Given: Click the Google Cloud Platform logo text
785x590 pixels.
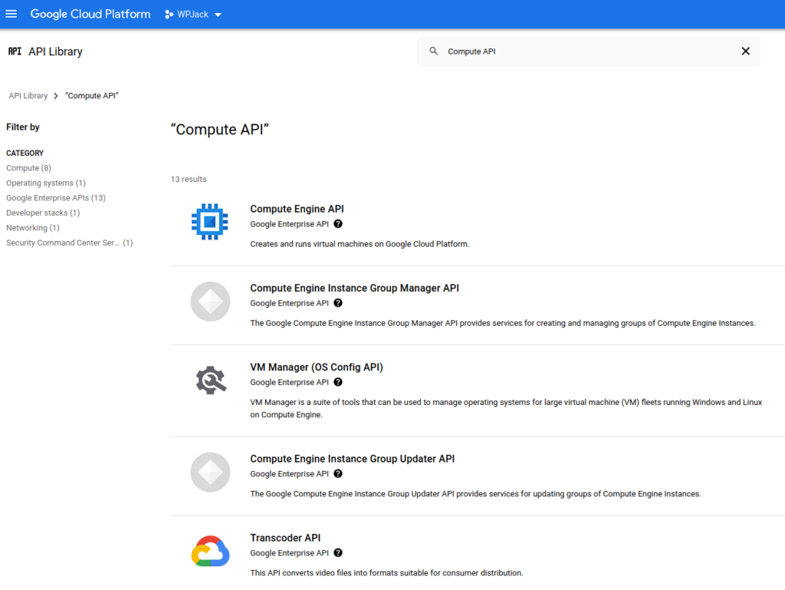Looking at the screenshot, I should pyautogui.click(x=90, y=14).
